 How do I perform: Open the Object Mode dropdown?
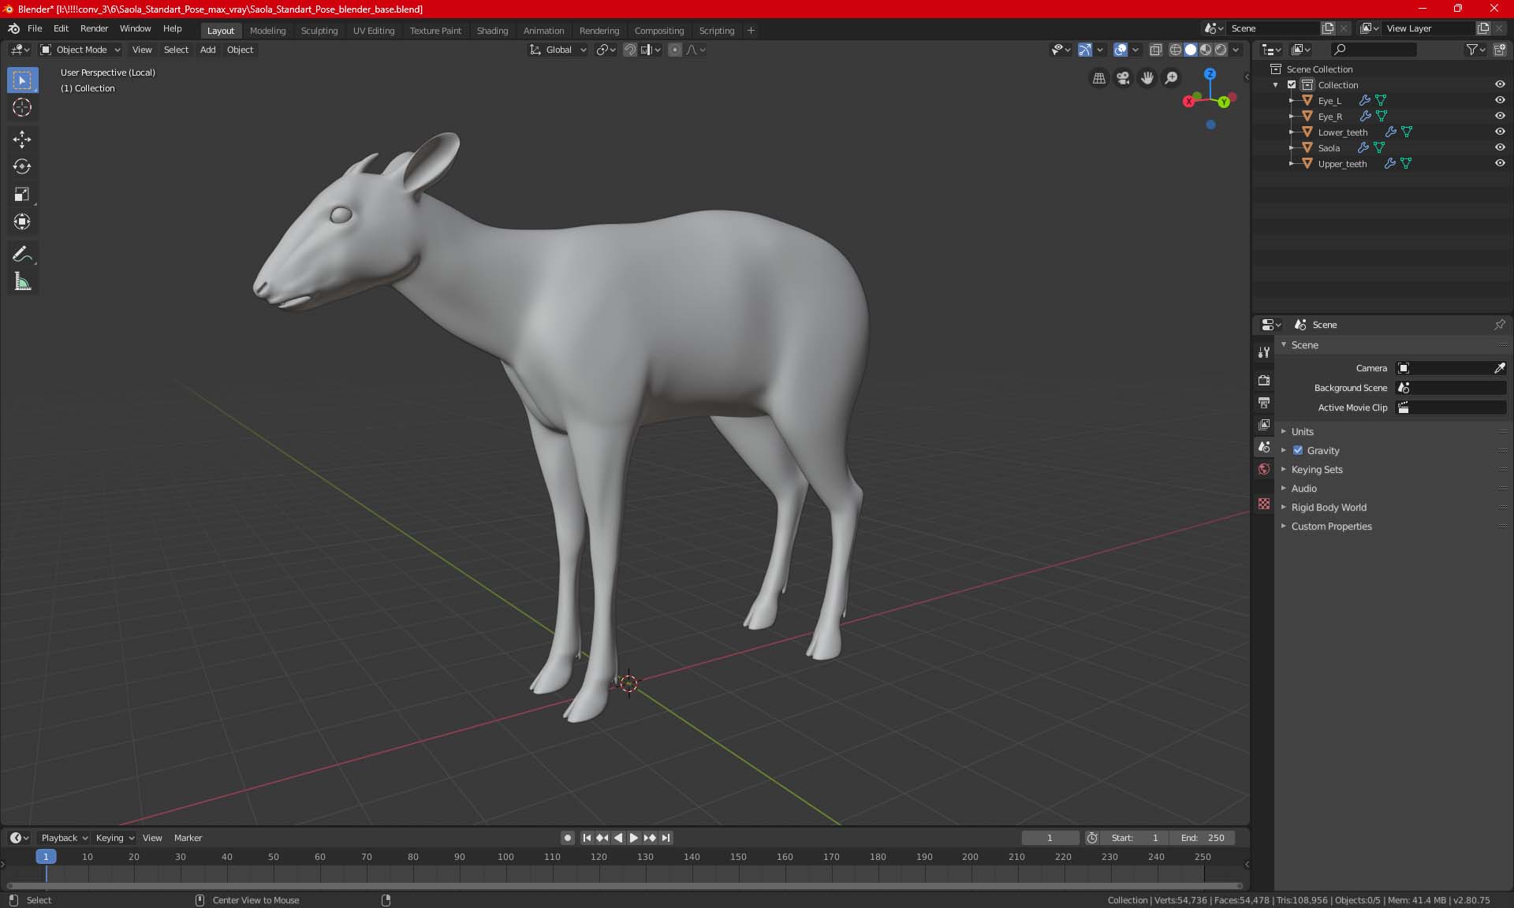[80, 50]
